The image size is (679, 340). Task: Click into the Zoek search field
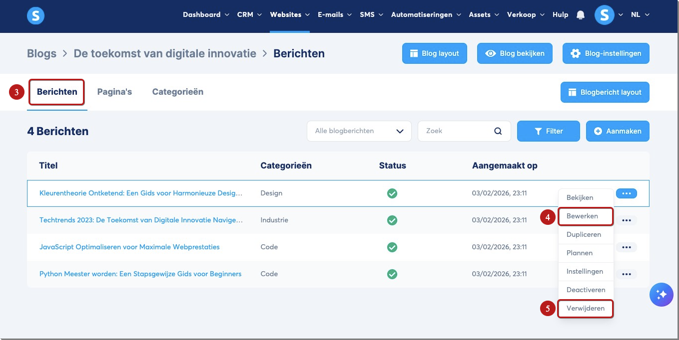(457, 131)
